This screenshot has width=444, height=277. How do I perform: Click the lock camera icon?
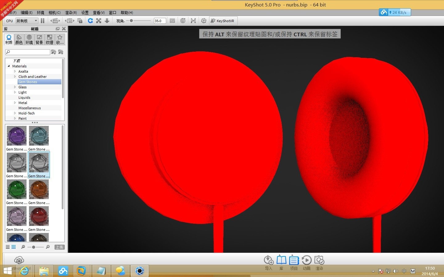(x=80, y=21)
